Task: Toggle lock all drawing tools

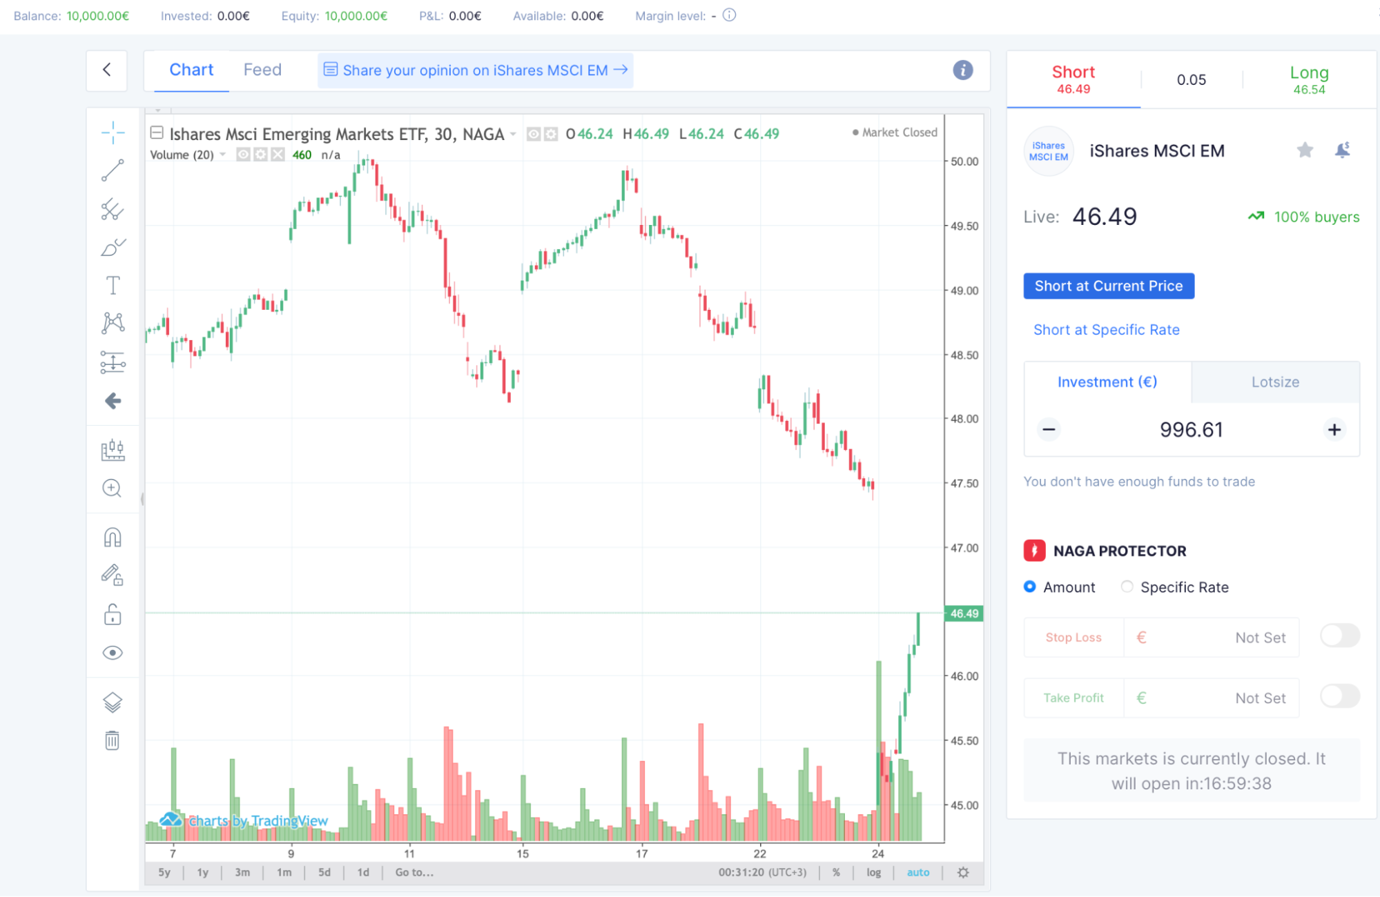Action: coord(113,614)
